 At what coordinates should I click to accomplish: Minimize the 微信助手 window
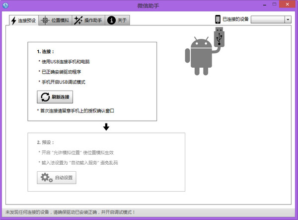point(265,4)
